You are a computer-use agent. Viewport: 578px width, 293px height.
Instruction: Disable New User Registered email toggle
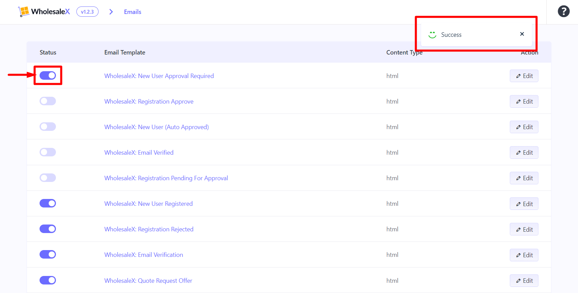[x=48, y=203]
